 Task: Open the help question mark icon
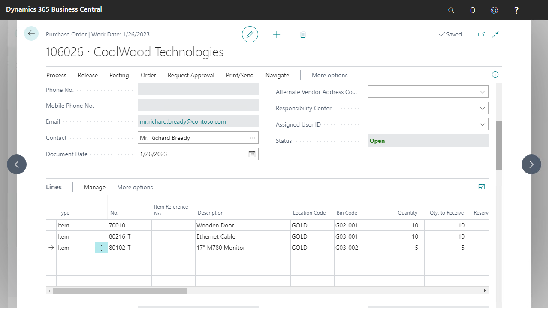[x=516, y=10]
